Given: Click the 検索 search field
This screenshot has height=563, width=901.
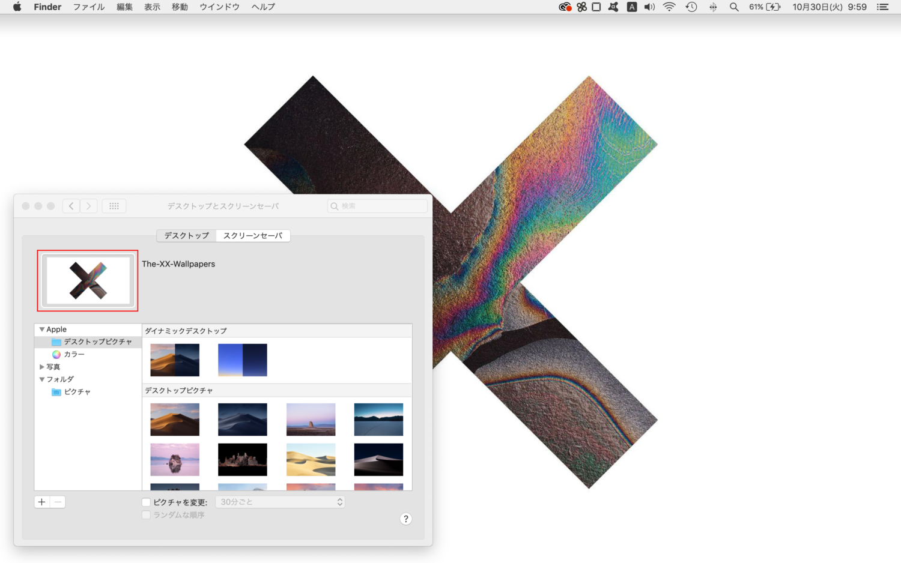Looking at the screenshot, I should 377,206.
